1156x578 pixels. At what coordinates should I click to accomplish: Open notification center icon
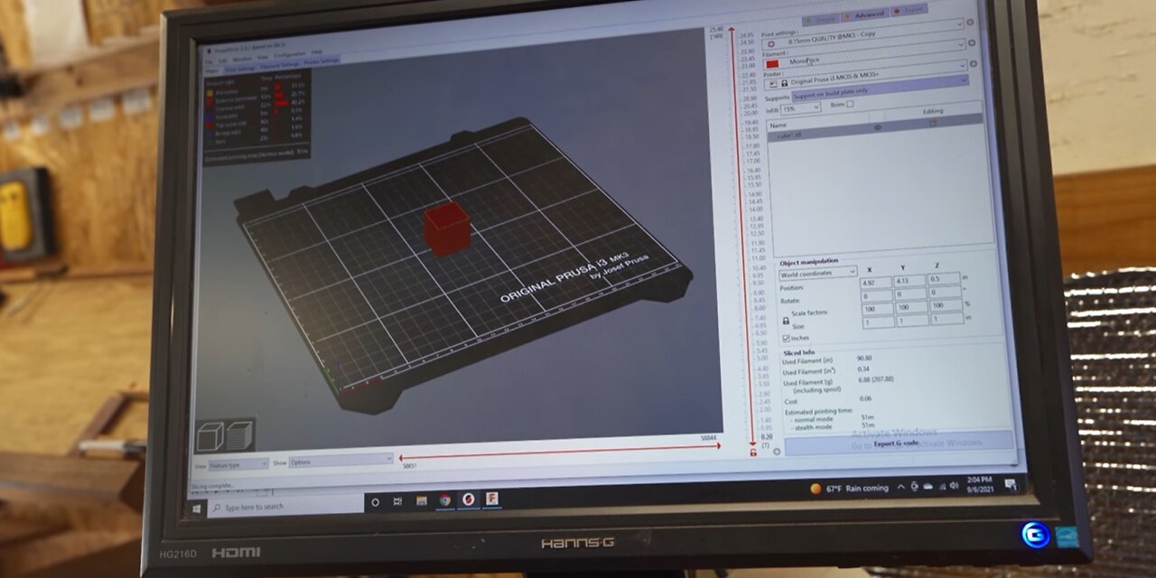(x=1011, y=485)
